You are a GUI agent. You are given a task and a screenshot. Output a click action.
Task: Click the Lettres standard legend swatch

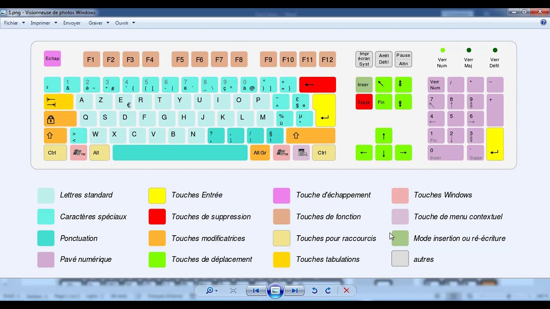[46, 195]
